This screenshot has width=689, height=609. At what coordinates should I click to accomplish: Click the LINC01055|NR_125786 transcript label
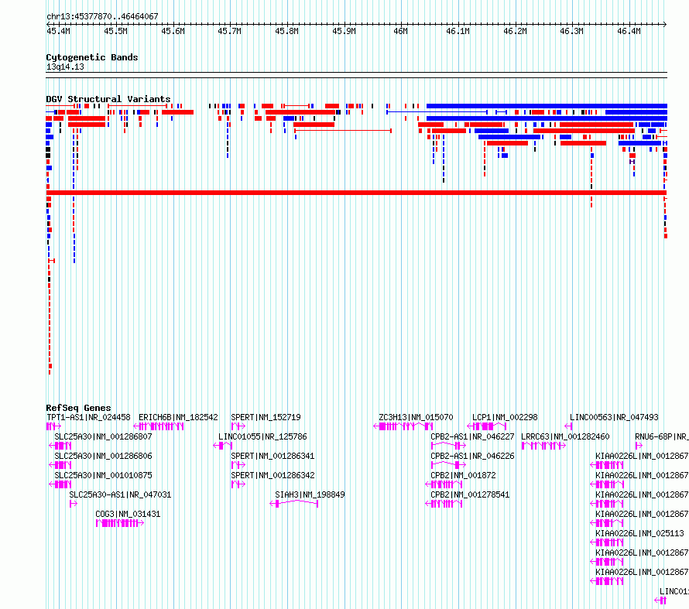pyautogui.click(x=262, y=436)
